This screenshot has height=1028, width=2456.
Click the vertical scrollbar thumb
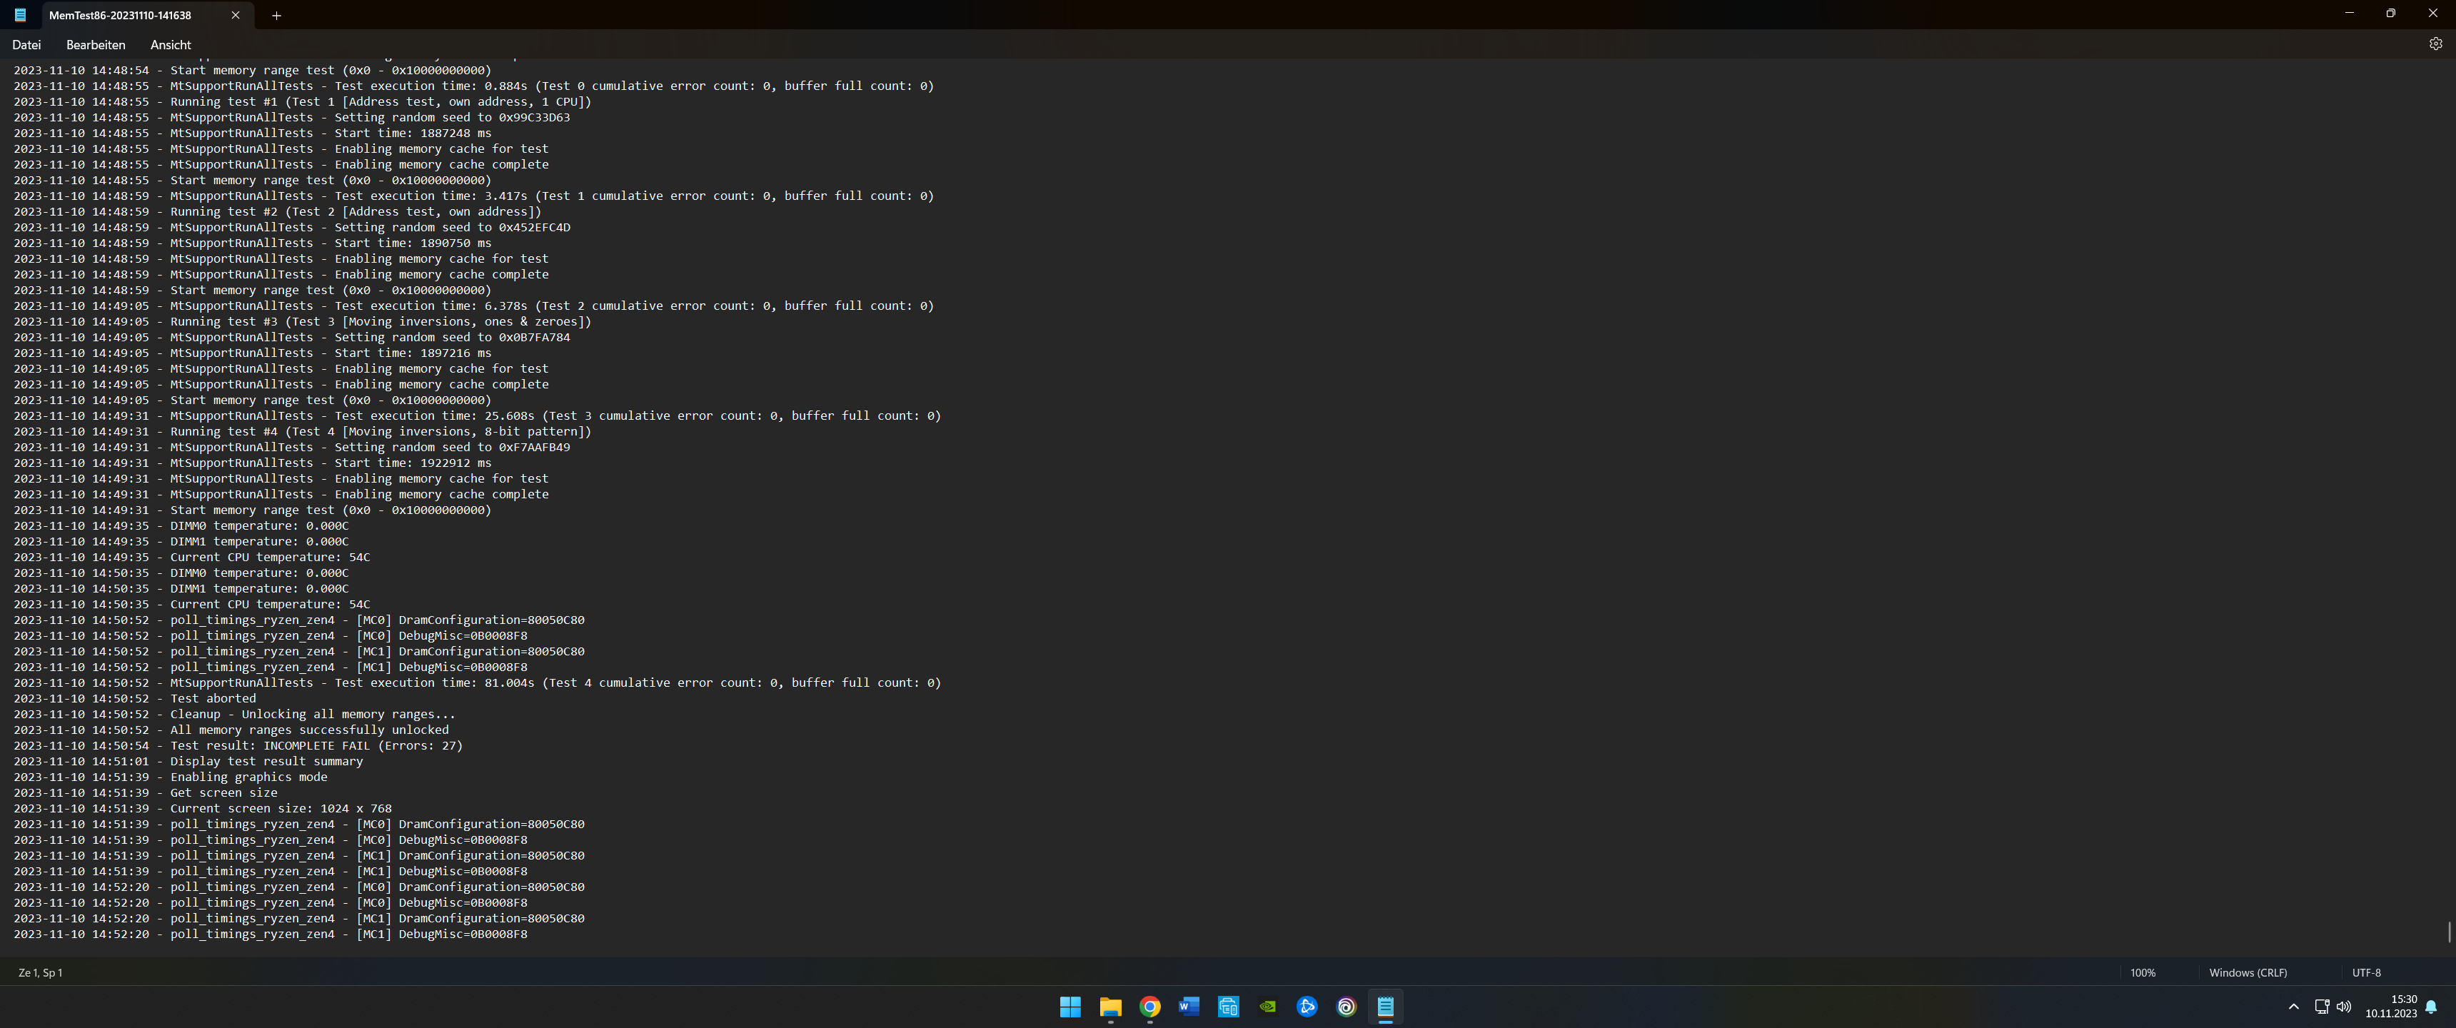click(x=2448, y=931)
